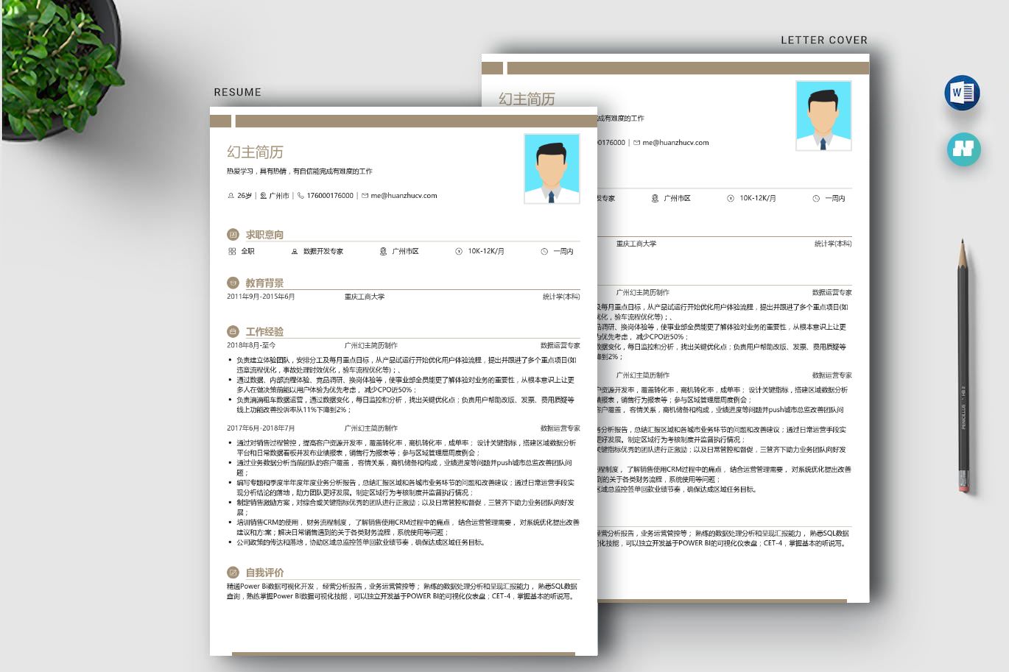Click the person icon beside 26岁
This screenshot has height=672, width=1009.
point(231,196)
